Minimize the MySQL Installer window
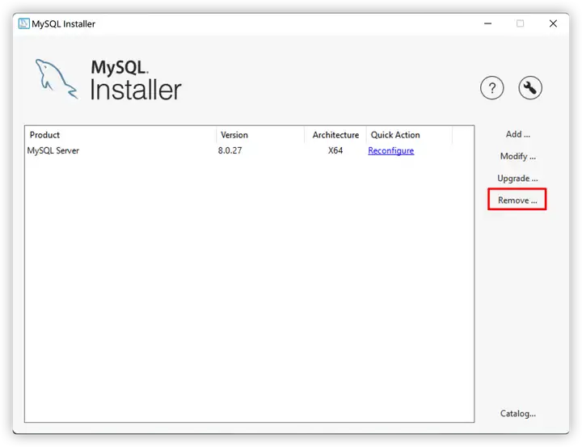This screenshot has height=447, width=582. point(487,23)
